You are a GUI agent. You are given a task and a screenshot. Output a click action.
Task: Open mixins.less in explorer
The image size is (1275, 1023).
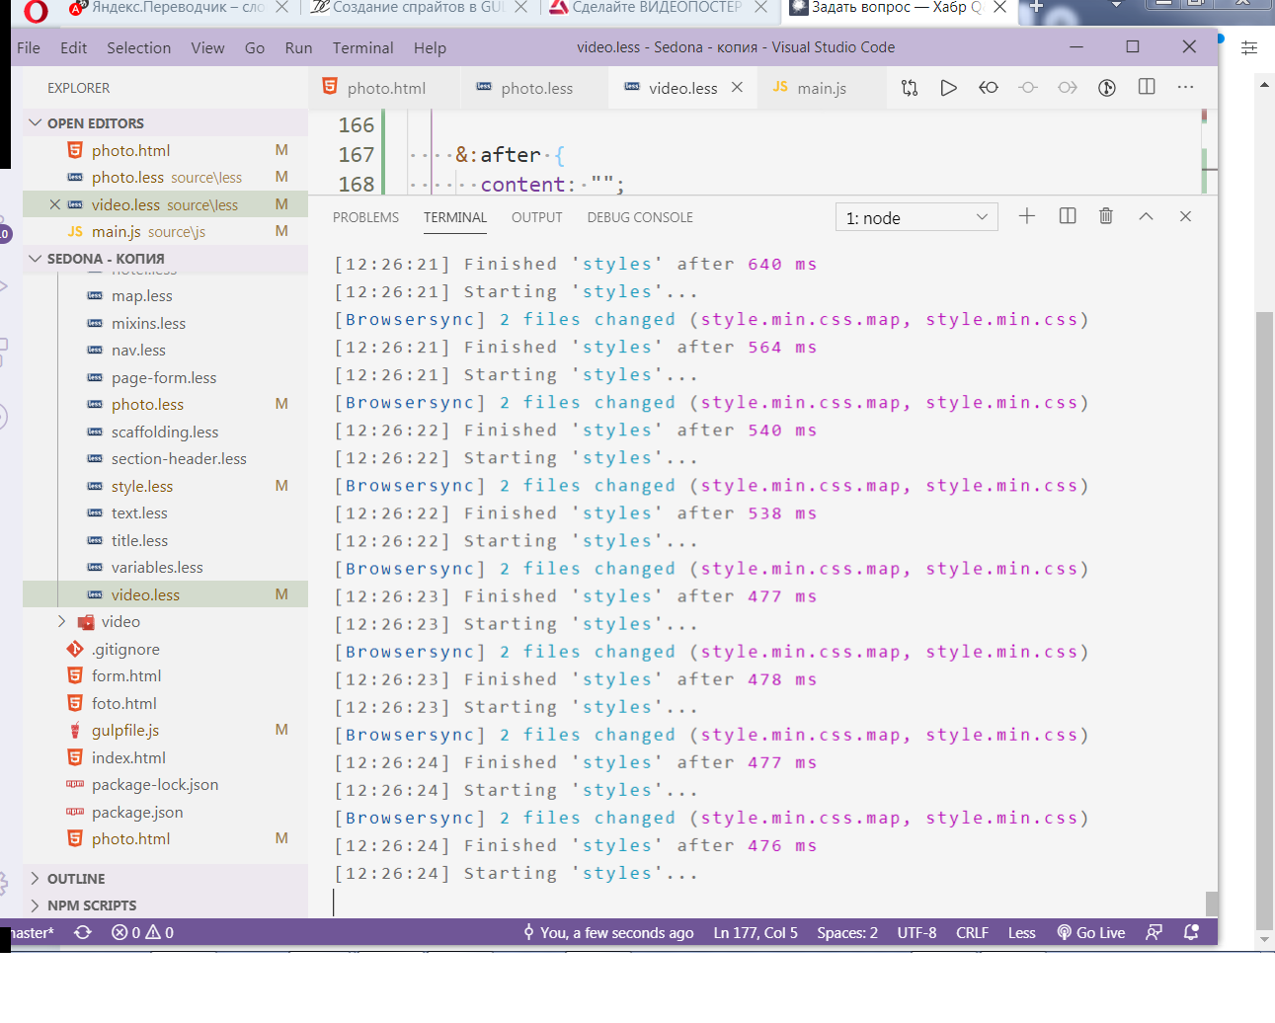pos(165,323)
